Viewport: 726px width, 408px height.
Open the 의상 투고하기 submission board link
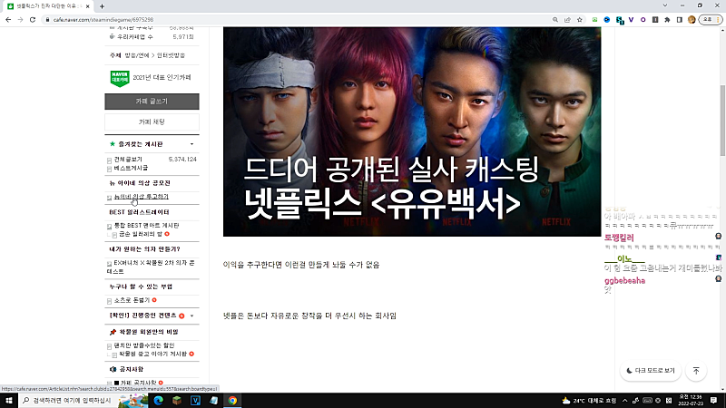point(142,197)
